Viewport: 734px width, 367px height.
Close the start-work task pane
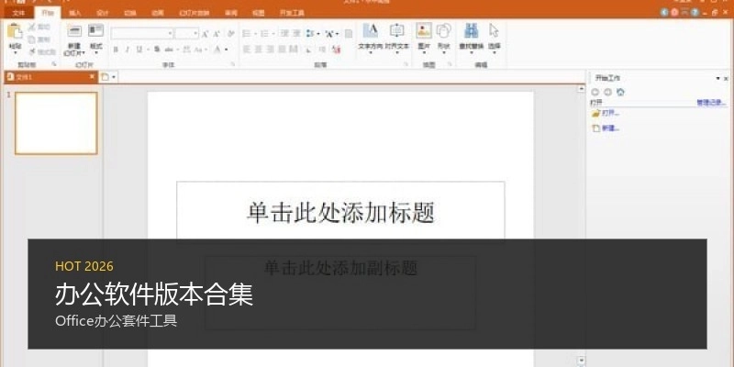[x=727, y=78]
